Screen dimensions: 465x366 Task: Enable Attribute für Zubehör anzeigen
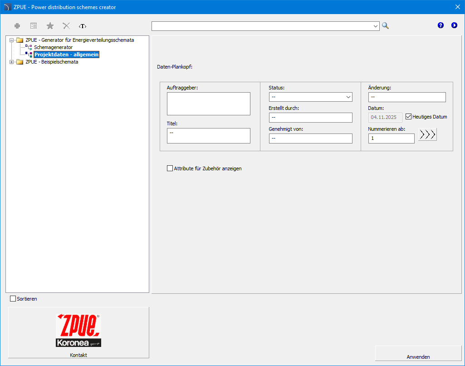[x=170, y=168]
